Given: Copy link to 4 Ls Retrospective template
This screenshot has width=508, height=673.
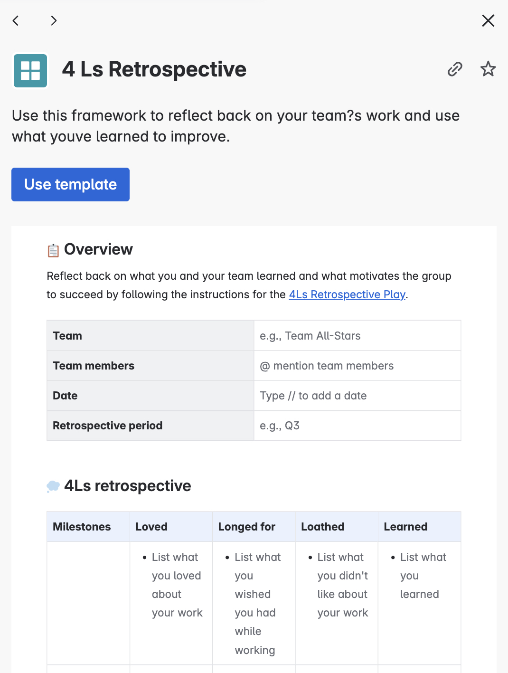Looking at the screenshot, I should click(x=455, y=69).
